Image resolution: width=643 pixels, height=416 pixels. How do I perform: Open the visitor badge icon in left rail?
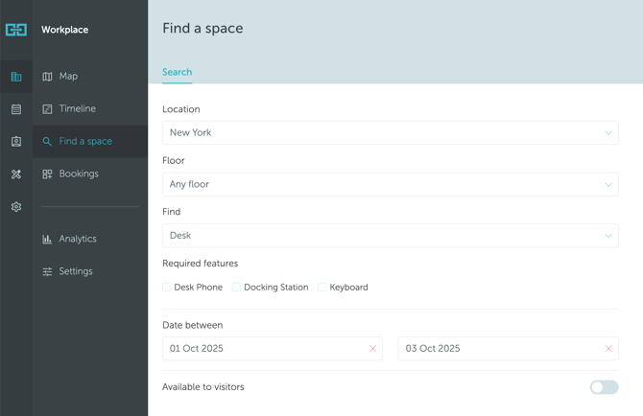16,142
